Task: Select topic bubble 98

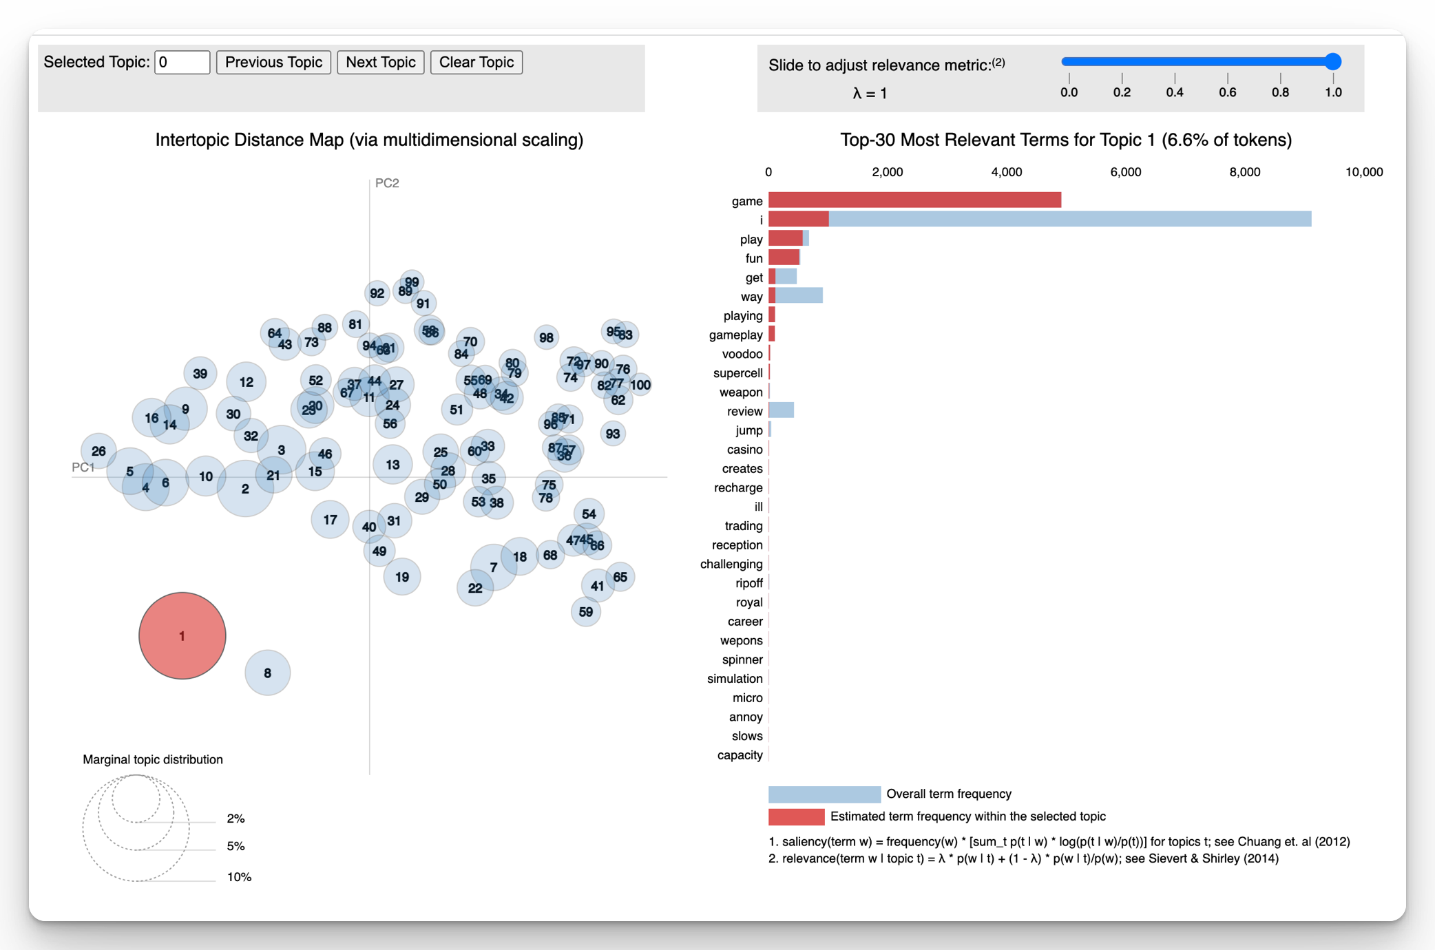Action: [546, 337]
